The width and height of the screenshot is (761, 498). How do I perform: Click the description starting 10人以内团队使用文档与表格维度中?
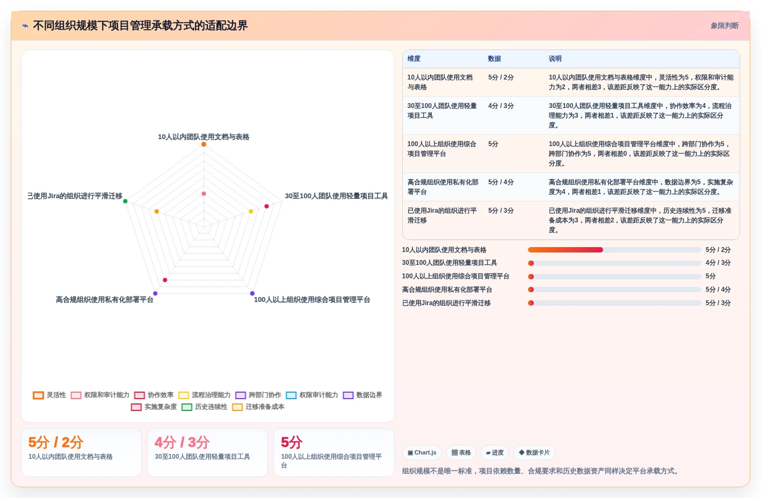641,82
